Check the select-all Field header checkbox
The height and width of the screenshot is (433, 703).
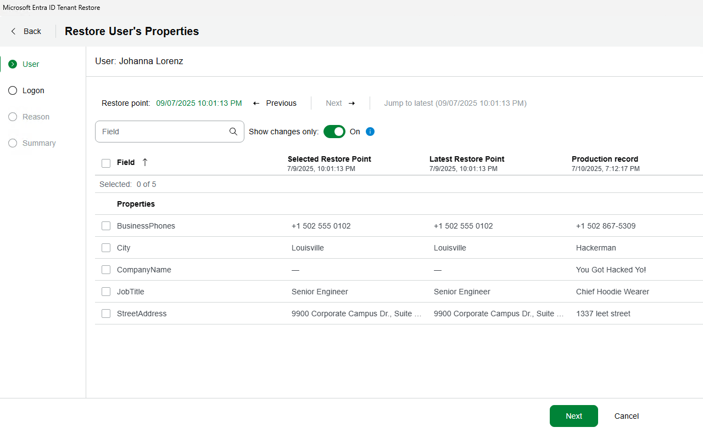point(106,163)
